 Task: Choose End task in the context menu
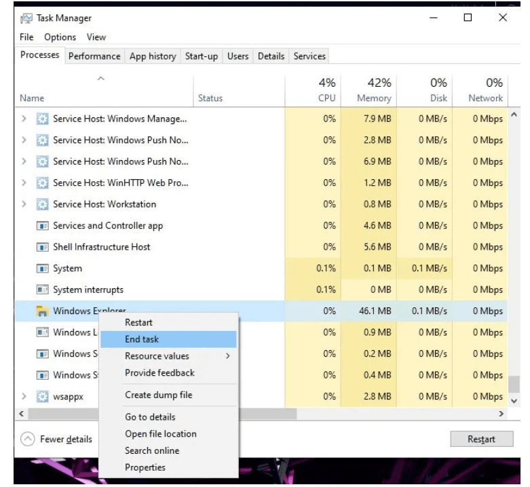[168, 339]
